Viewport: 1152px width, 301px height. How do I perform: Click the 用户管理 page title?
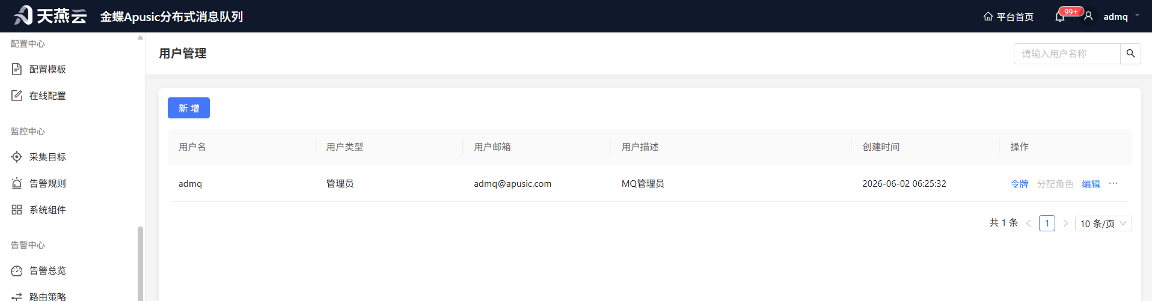[x=183, y=53]
